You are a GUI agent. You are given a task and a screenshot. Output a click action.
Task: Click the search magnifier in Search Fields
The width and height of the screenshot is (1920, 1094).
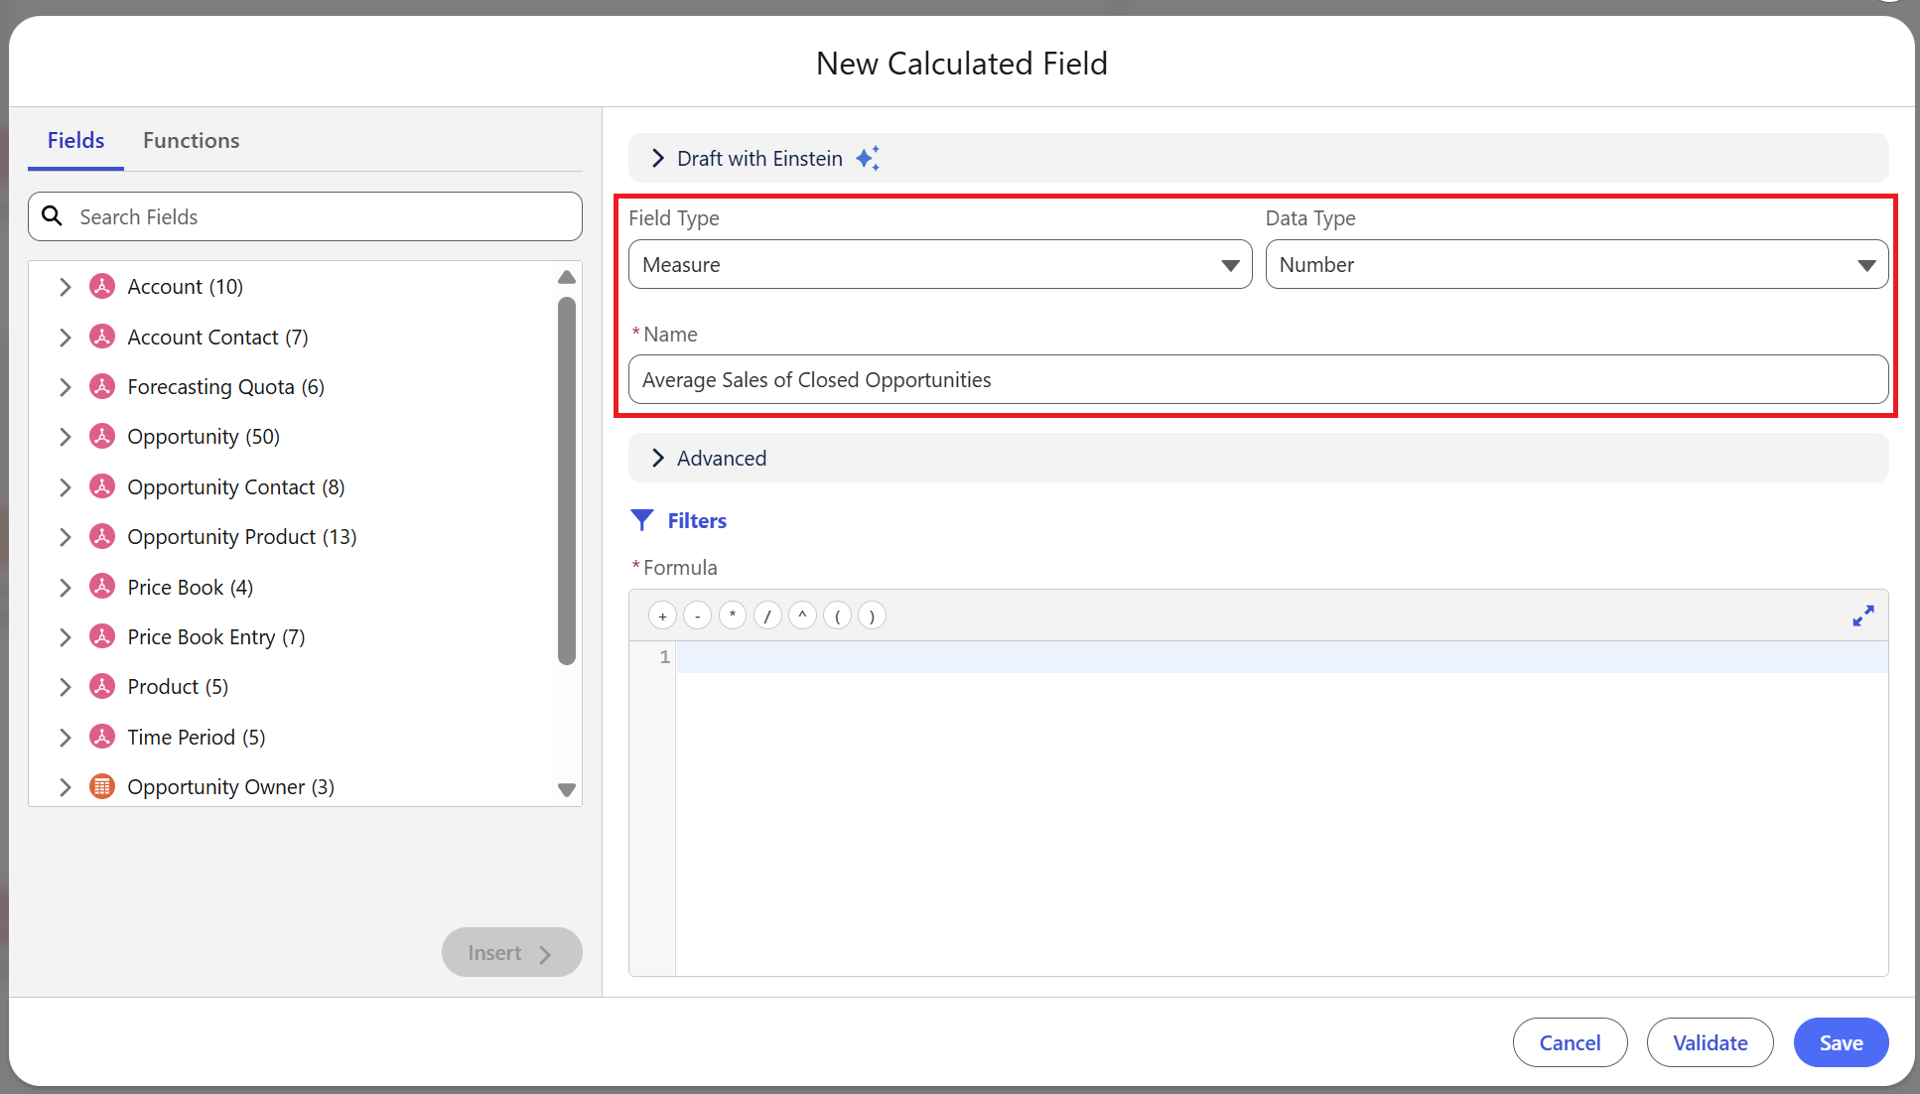pos(53,215)
